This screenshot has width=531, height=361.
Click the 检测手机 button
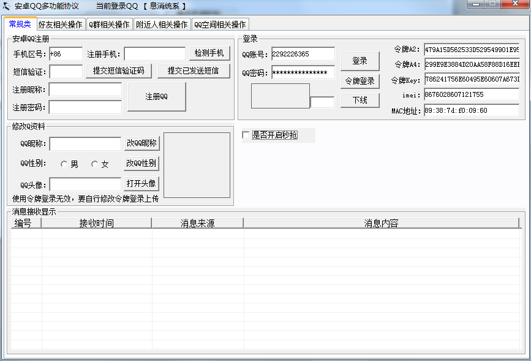[209, 53]
